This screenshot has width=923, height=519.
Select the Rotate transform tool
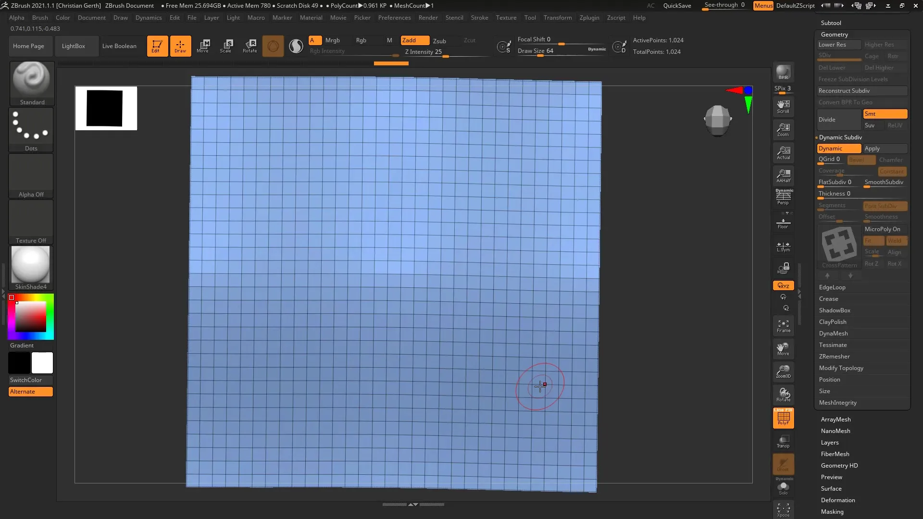[249, 46]
